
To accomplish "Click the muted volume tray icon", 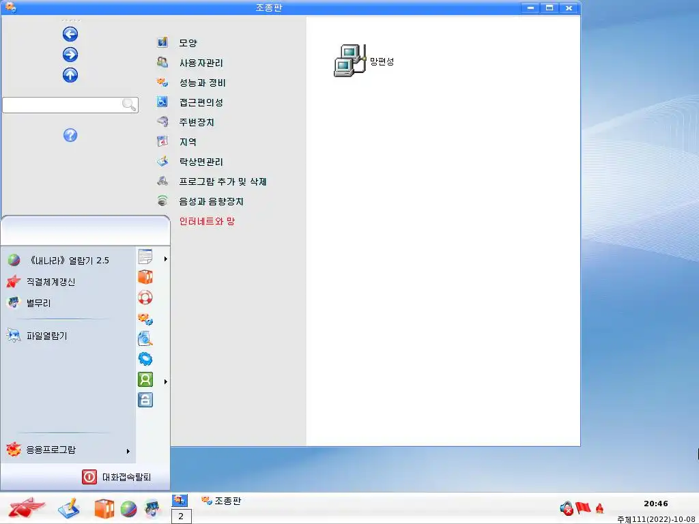I will (x=566, y=508).
